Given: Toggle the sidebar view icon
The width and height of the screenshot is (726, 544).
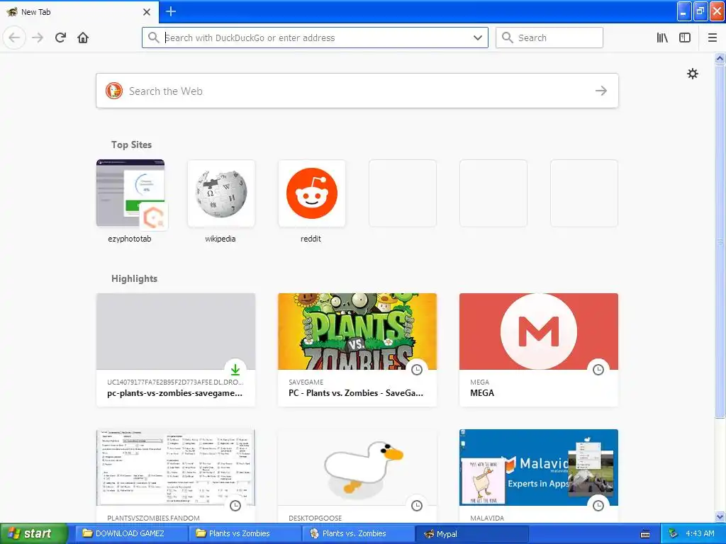Looking at the screenshot, I should click(x=685, y=38).
